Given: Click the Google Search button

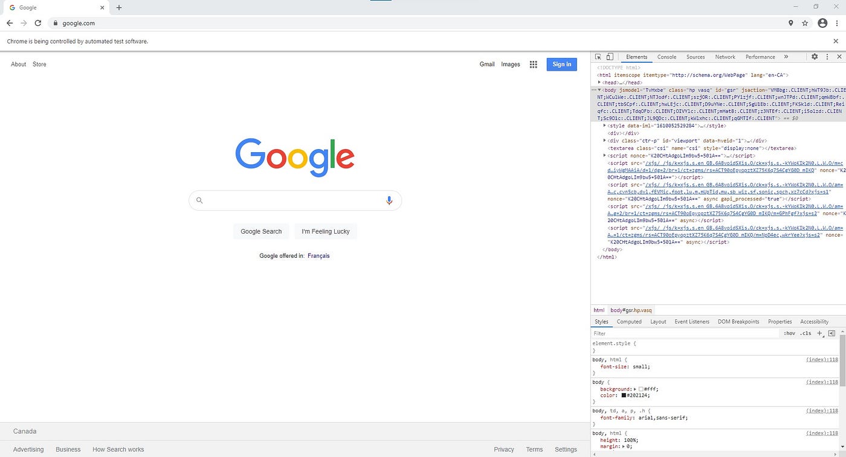Looking at the screenshot, I should (261, 231).
